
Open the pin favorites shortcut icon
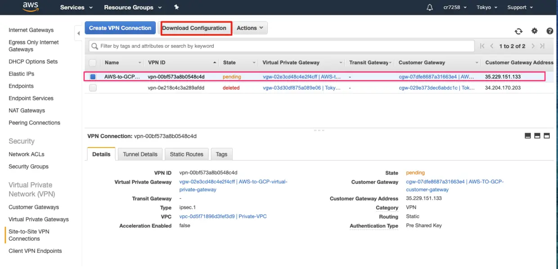(176, 7)
